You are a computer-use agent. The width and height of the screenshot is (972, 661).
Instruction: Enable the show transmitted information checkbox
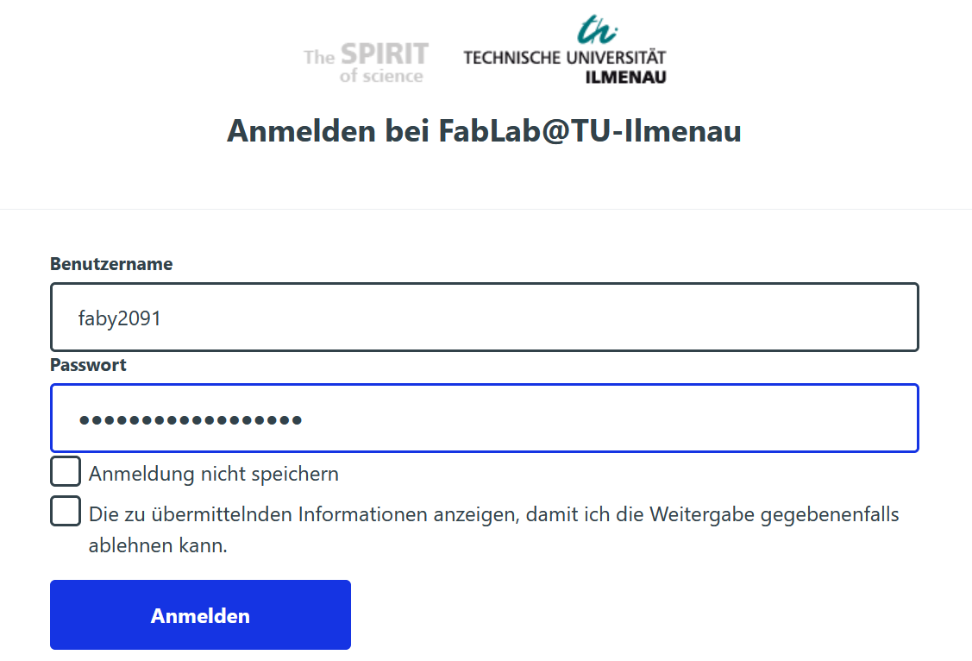[x=66, y=511]
